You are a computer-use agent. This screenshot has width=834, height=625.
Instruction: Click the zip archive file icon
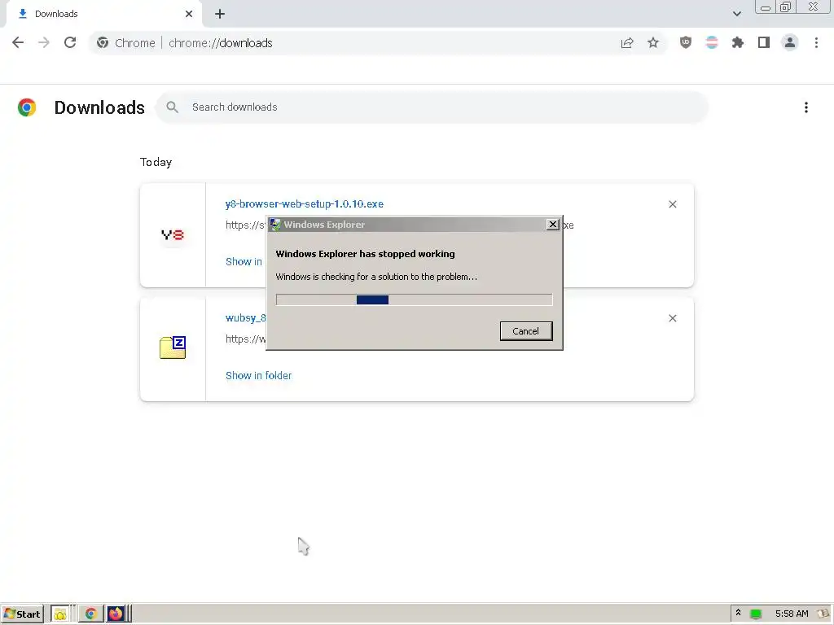click(x=173, y=347)
